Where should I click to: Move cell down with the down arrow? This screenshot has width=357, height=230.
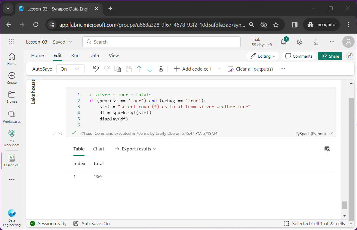pos(150,69)
